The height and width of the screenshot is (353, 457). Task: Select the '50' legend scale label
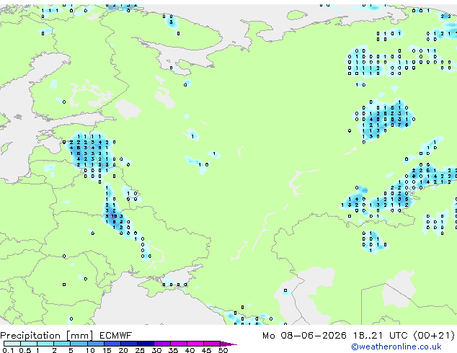pyautogui.click(x=223, y=350)
